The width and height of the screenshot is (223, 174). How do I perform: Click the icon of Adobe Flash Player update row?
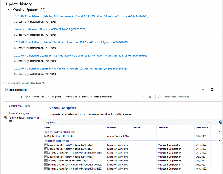(x=46, y=161)
